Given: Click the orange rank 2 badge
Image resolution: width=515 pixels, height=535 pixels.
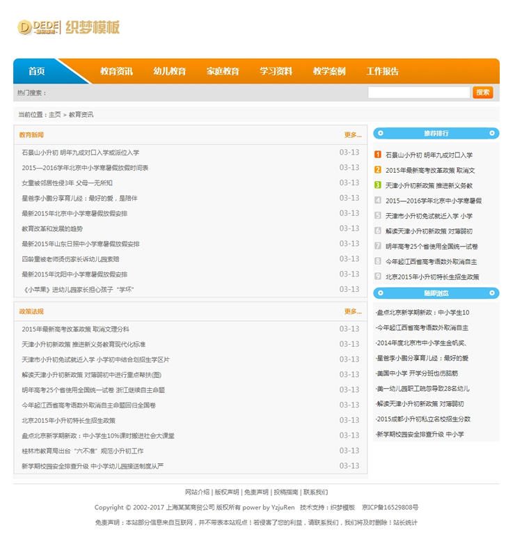Looking at the screenshot, I should coord(378,170).
